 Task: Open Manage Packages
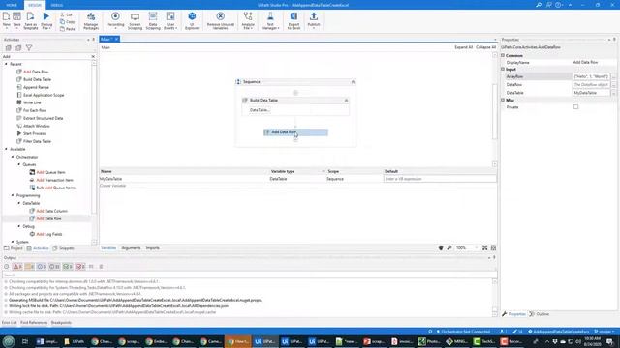pos(91,20)
